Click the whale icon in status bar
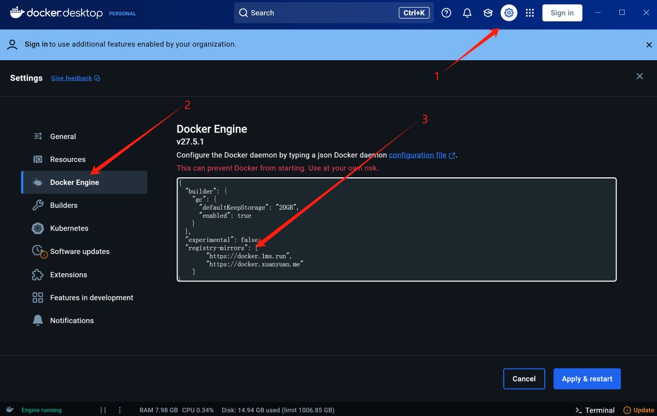 10,409
